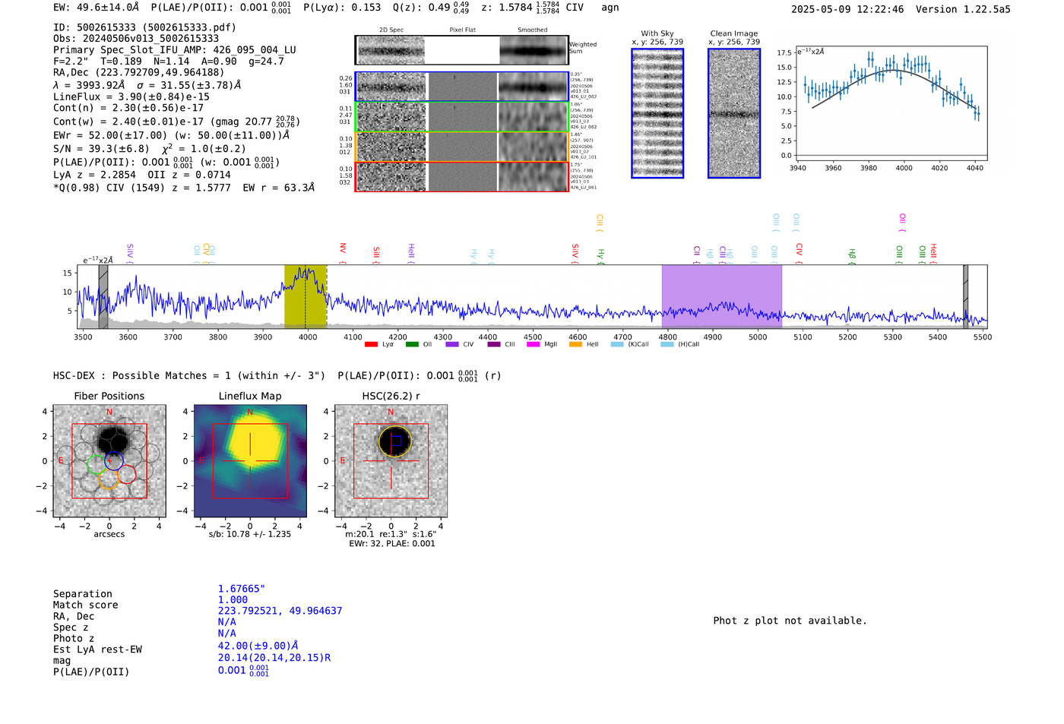Click the yellow-circled source in HSC image
The image size is (1064, 724).
click(x=394, y=441)
